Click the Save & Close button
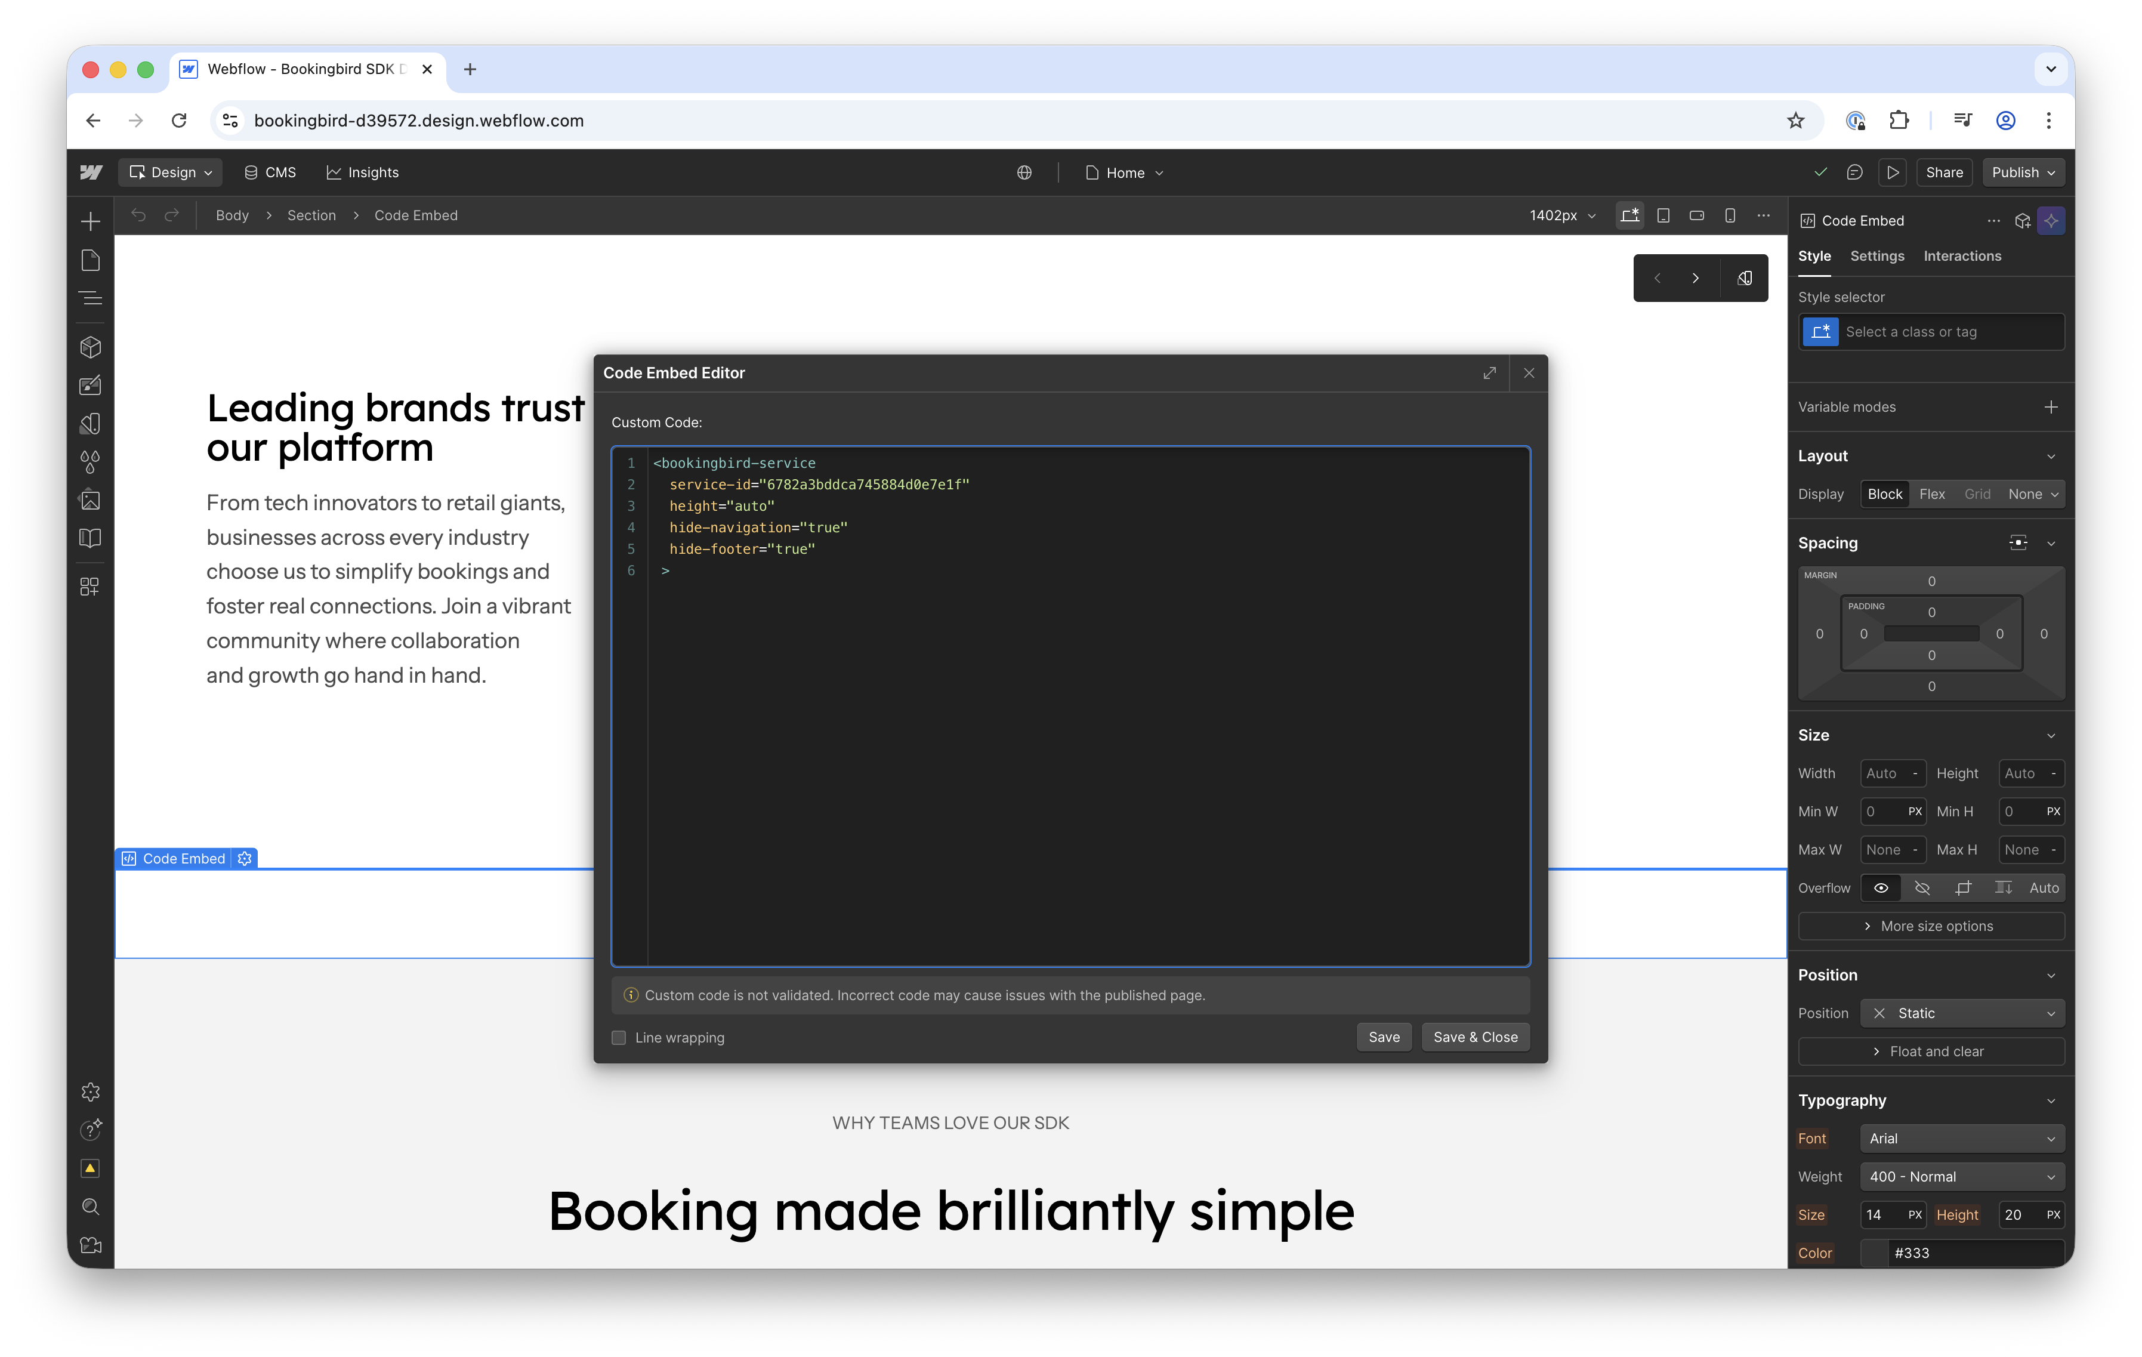The image size is (2142, 1357). point(1475,1037)
